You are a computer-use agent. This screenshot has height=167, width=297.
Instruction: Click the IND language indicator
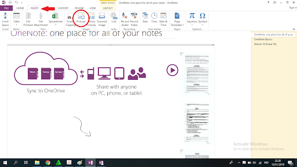[x=266, y=163]
